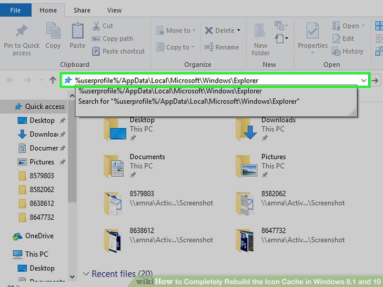Image resolution: width=383 pixels, height=287 pixels.
Task: Open folder 8647732 in main pane
Action: pos(245,240)
